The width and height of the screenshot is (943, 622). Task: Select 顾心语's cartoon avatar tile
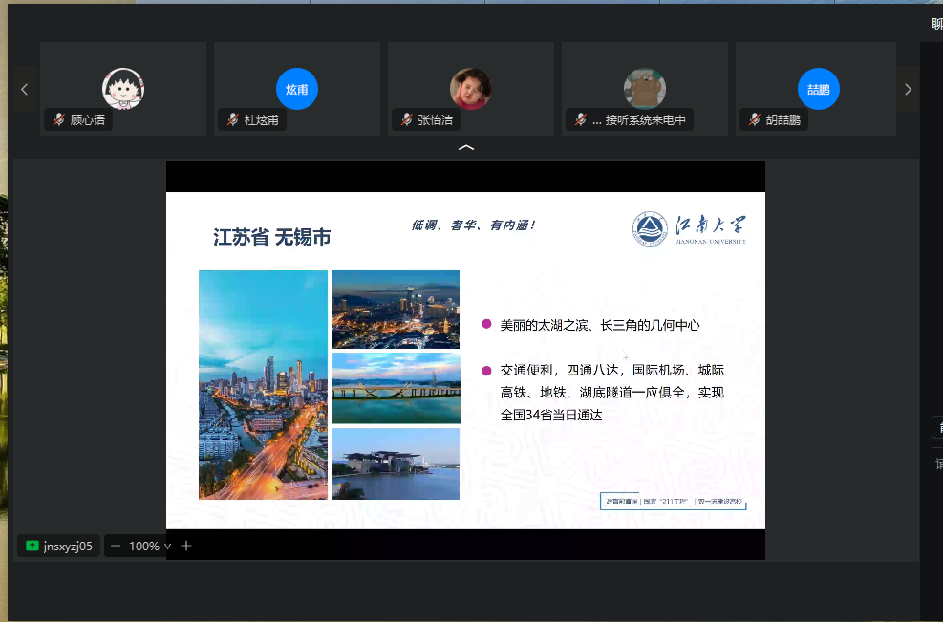click(x=122, y=89)
